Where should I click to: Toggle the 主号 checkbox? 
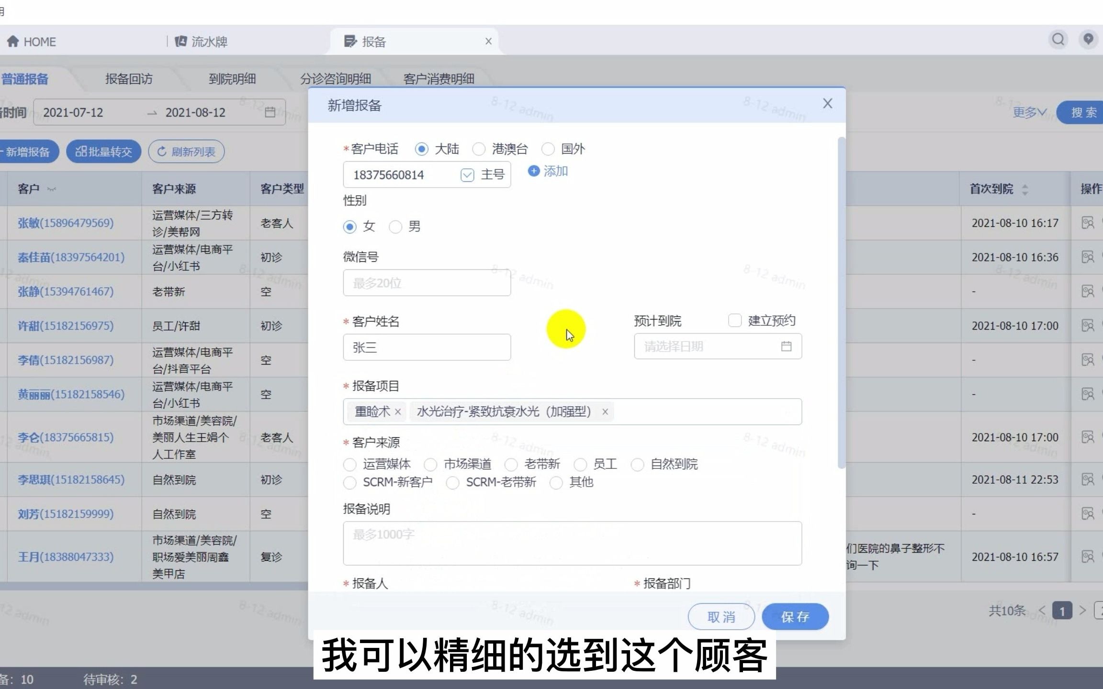467,175
